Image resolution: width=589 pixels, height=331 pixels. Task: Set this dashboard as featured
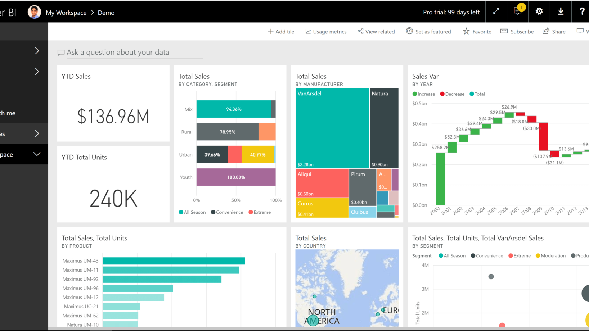(428, 31)
